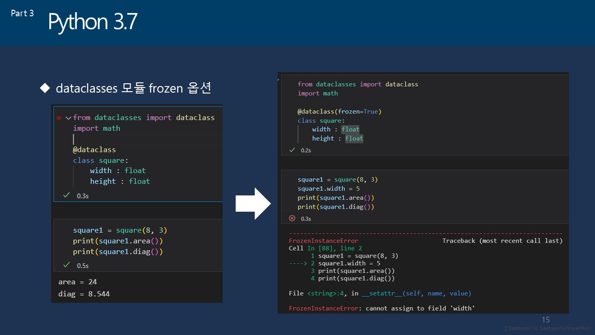Click the plain '@dataclass' line in left cell
The width and height of the screenshot is (595, 335).
coord(94,150)
